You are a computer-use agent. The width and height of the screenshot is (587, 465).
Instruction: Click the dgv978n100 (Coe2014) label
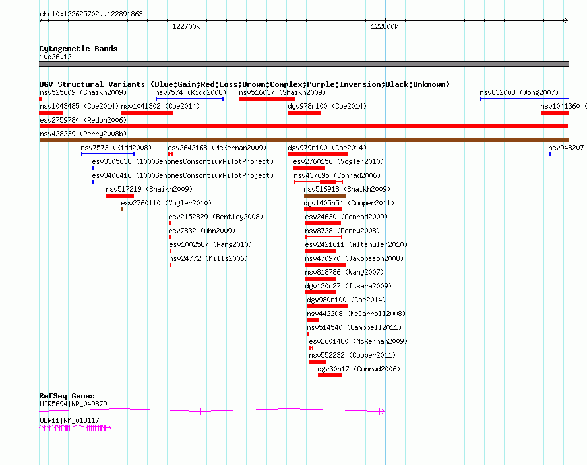point(327,106)
